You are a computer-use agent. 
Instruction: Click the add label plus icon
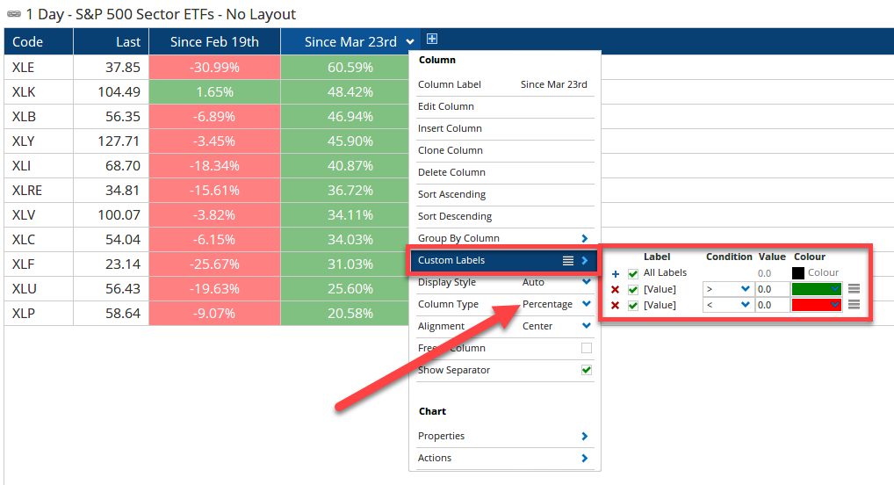616,274
